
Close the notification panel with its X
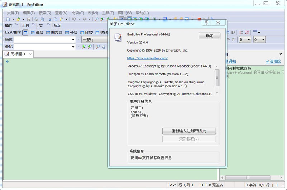coord(281,54)
